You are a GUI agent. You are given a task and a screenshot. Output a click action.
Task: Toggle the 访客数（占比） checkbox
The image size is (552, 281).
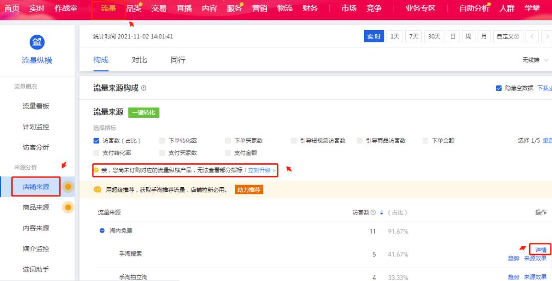(97, 141)
